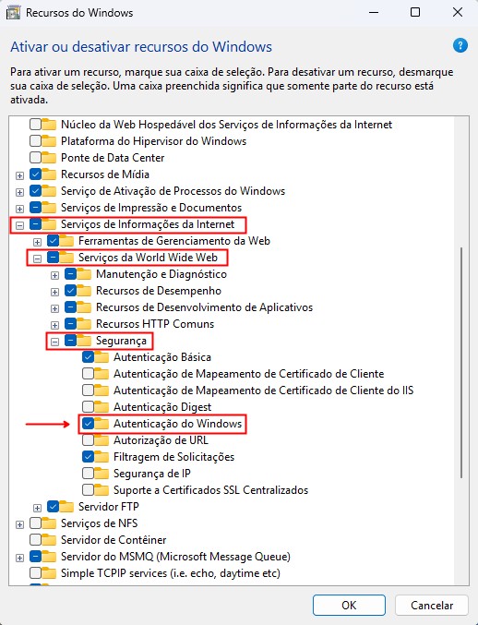Enable Plataforma do Hipervisor do Windows checkbox

[35, 141]
